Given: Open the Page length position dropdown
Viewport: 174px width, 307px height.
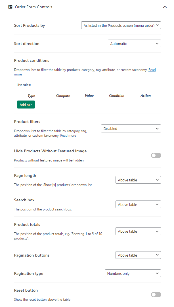Looking at the screenshot, I should pos(138,180).
